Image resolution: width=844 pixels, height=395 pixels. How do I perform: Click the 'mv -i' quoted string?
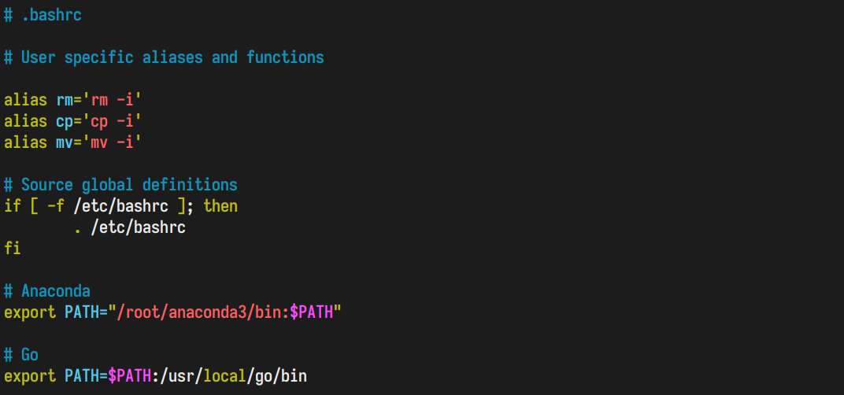point(112,142)
